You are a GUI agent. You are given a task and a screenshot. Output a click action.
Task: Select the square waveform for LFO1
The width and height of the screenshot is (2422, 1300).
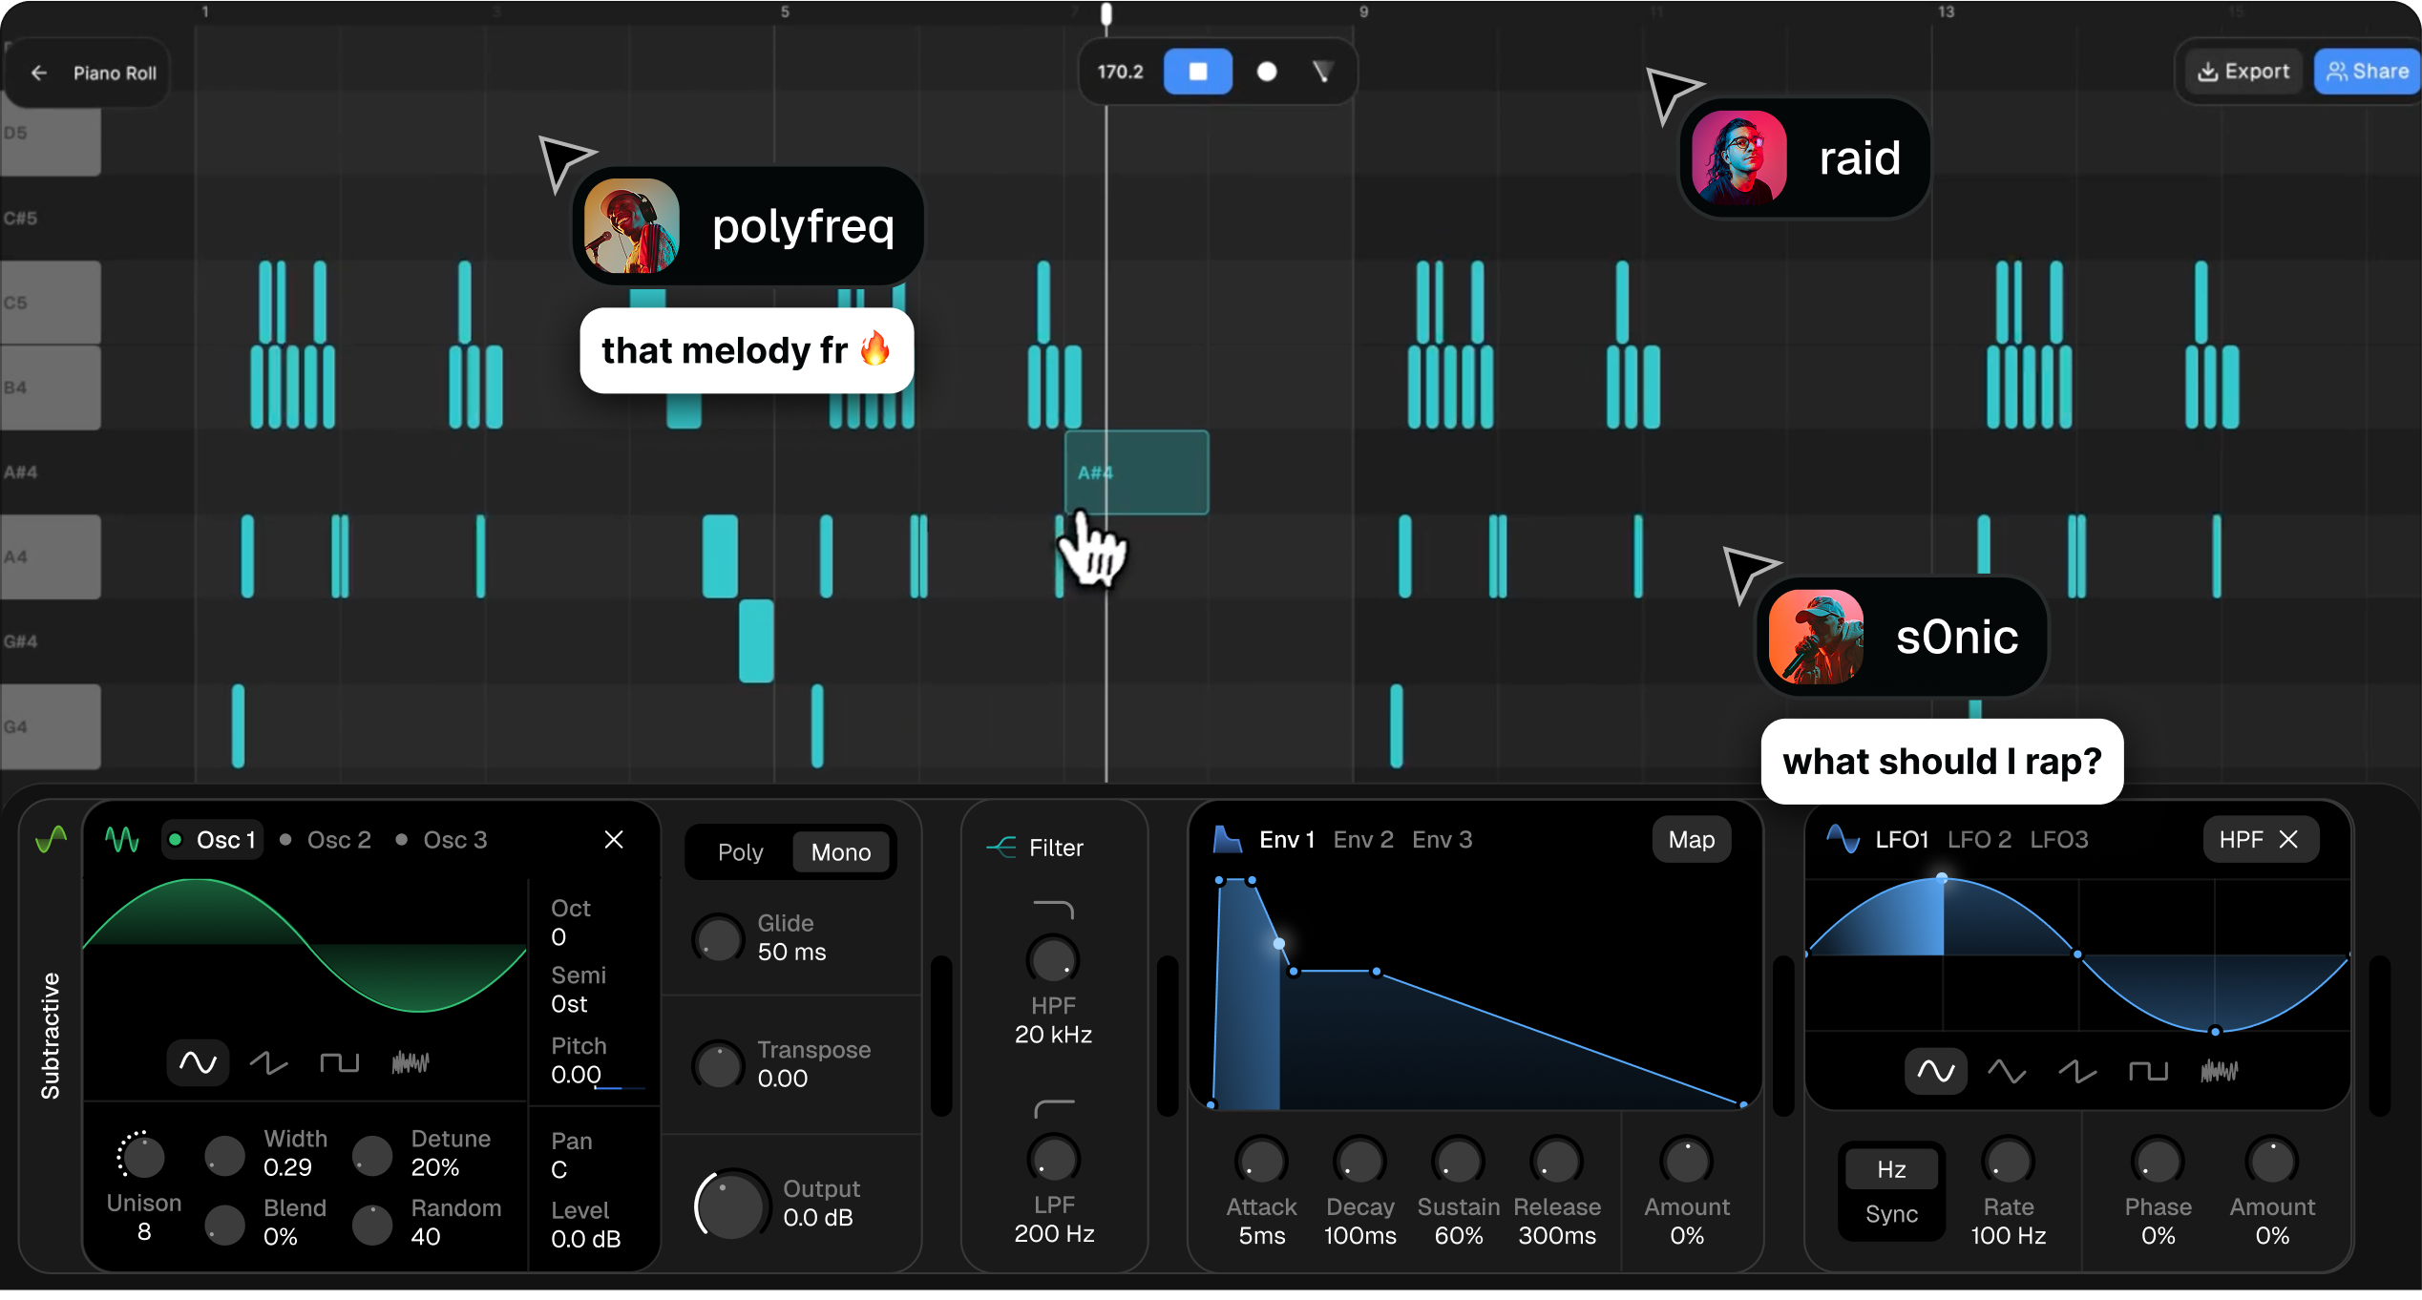(x=2148, y=1071)
